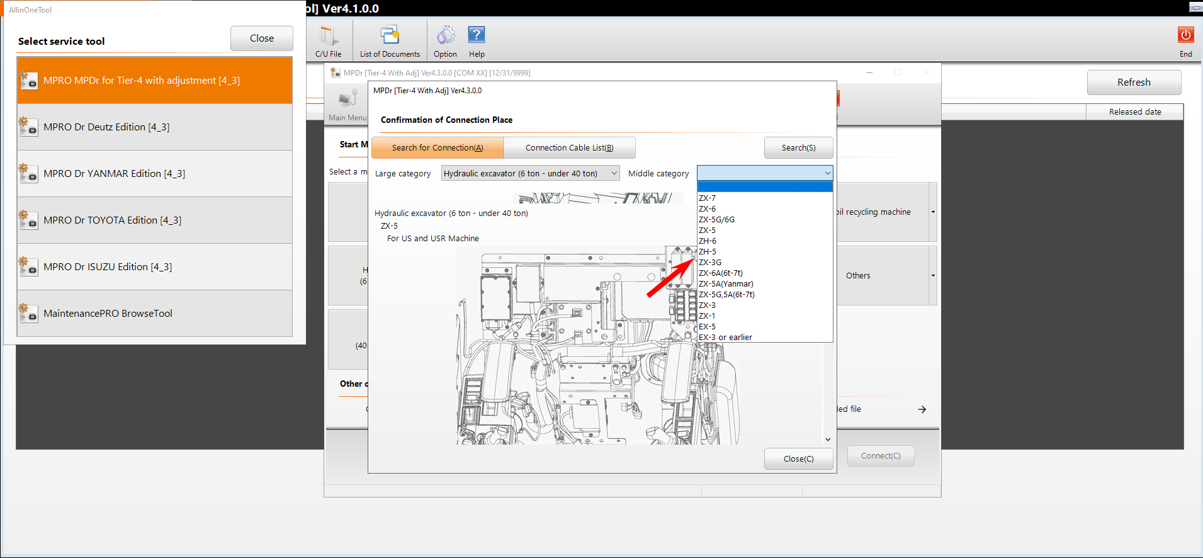Image resolution: width=1203 pixels, height=558 pixels.
Task: Choose ZX-3G from the list
Action: click(x=765, y=263)
